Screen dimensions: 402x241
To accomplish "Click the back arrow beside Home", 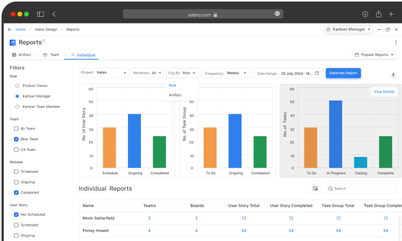I will 10,29.
